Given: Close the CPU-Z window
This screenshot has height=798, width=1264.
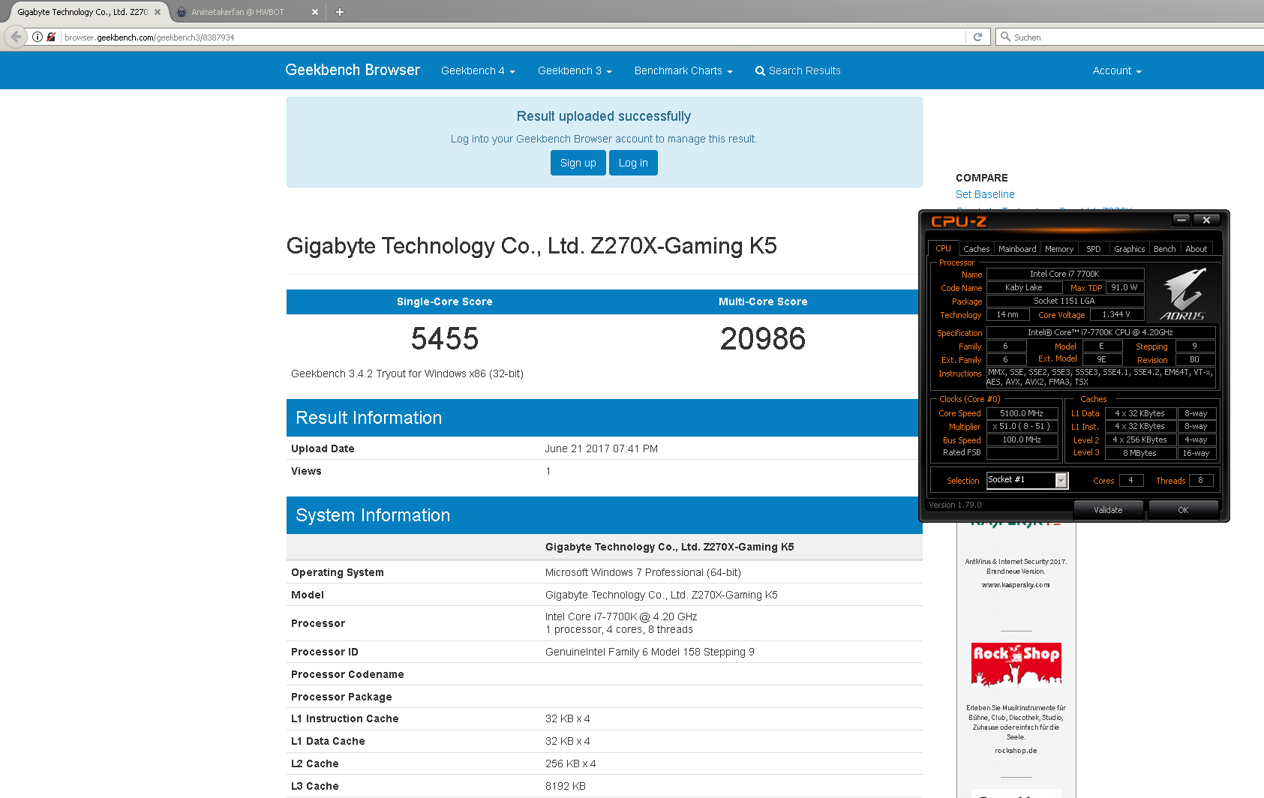Looking at the screenshot, I should point(1206,220).
